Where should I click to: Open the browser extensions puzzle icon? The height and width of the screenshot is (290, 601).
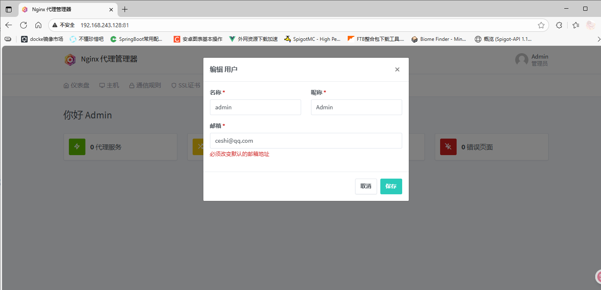pos(559,25)
